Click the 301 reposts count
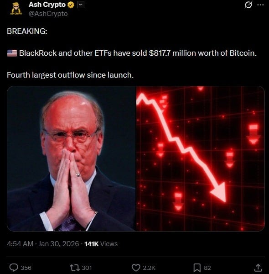 (87, 268)
